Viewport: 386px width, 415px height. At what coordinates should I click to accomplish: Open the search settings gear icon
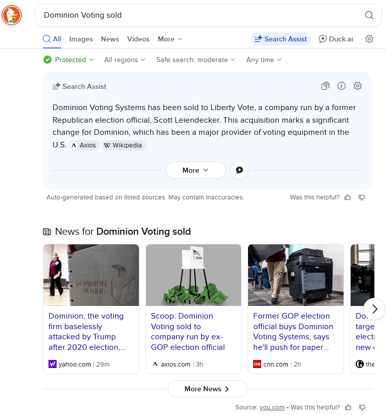point(369,39)
